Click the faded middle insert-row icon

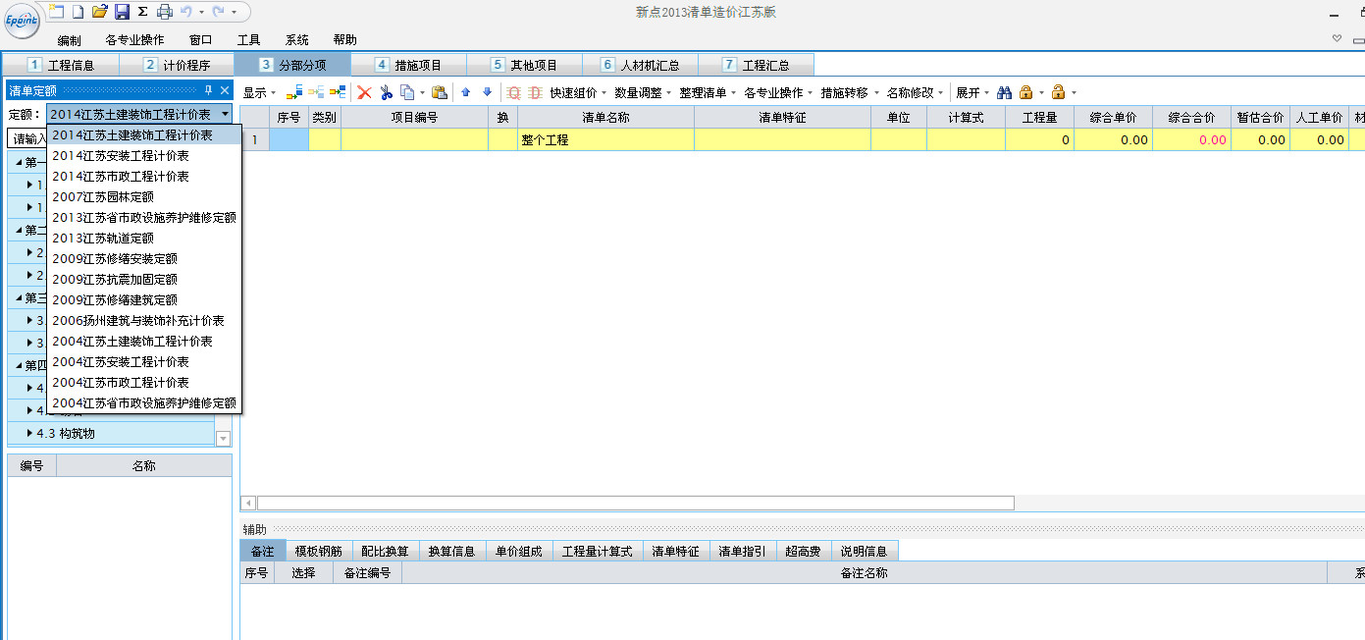point(316,92)
